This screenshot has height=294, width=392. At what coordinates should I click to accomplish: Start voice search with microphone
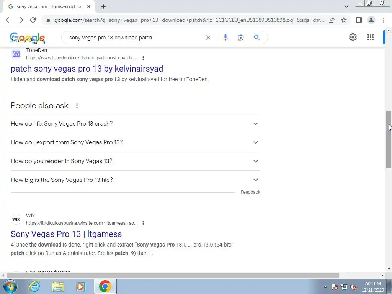coord(225,38)
